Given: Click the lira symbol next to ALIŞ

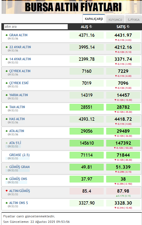Looking at the screenshot, I should pyautogui.click(x=91, y=26).
